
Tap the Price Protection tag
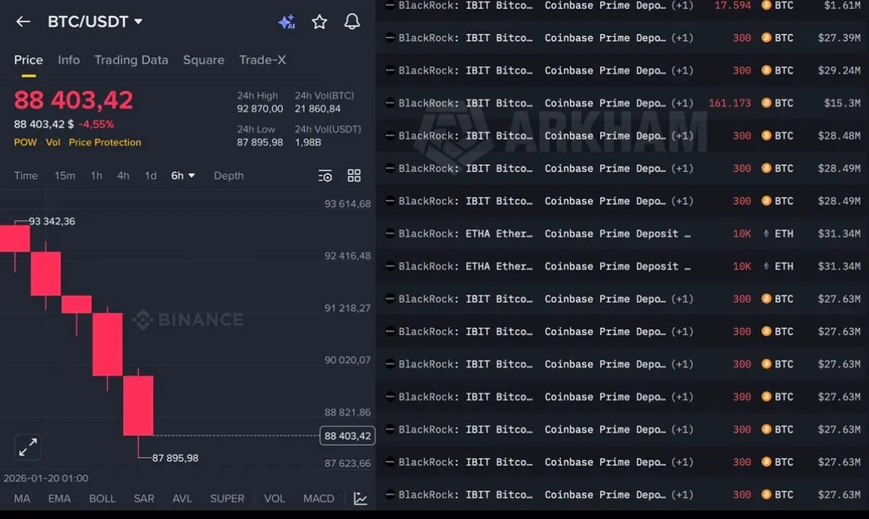pyautogui.click(x=105, y=142)
